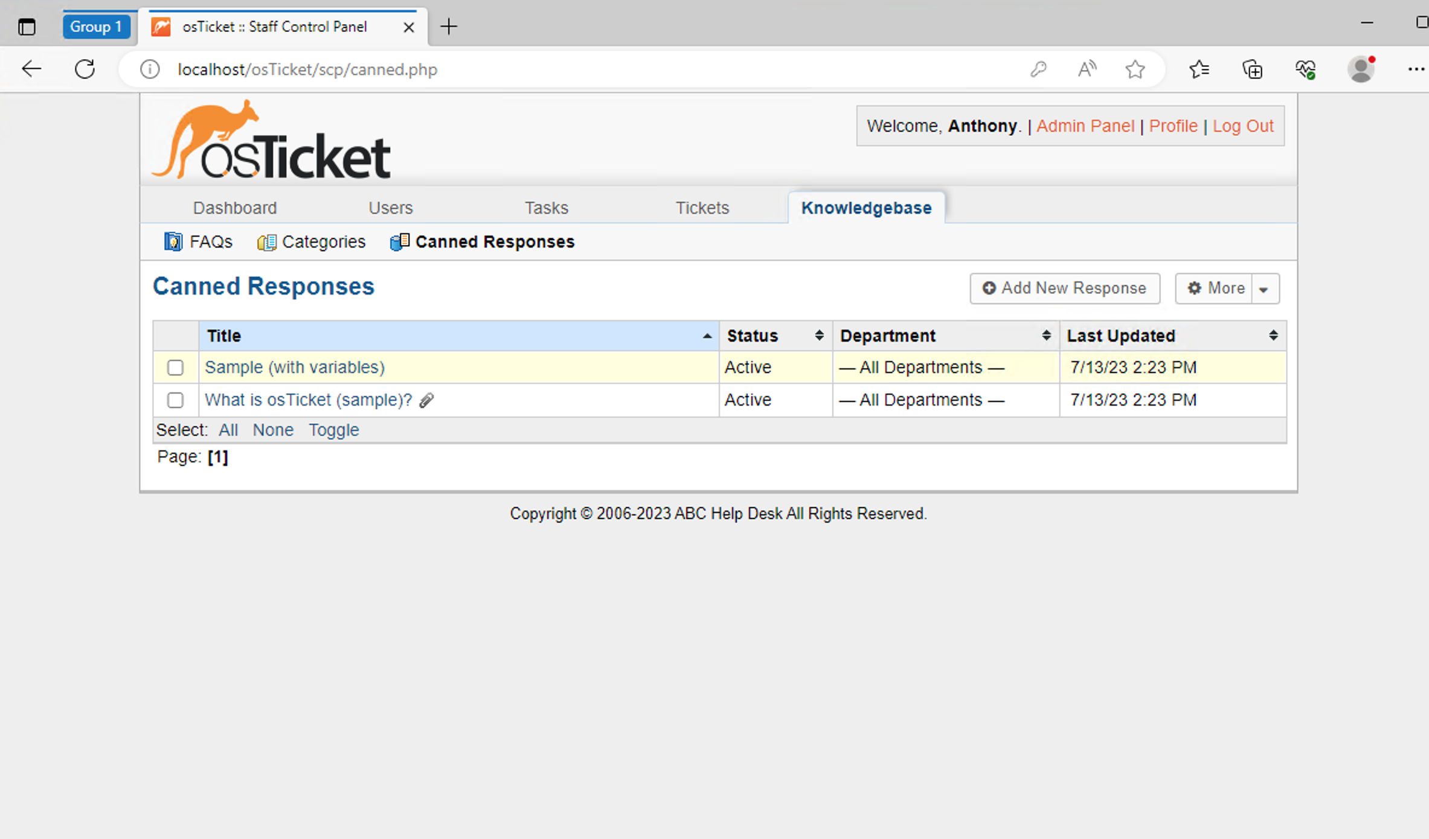Expand the More dropdown arrow
The image size is (1429, 839).
[1264, 289]
